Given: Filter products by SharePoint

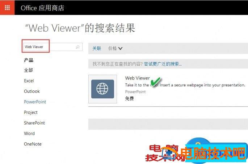Looking at the screenshot, I should tap(34, 123).
